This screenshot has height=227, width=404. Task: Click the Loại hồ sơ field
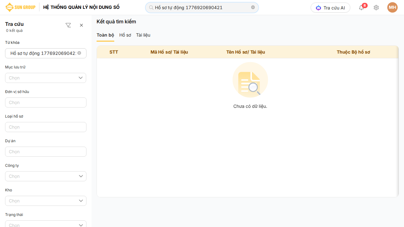point(46,127)
